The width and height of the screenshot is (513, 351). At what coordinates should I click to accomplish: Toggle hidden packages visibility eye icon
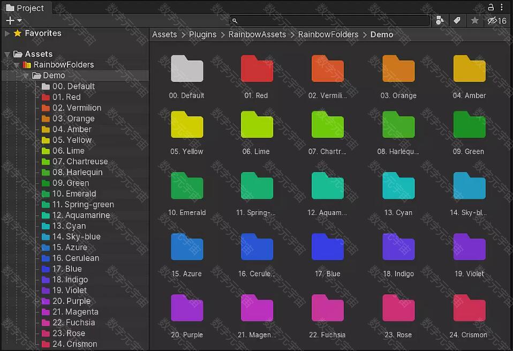pos(493,20)
